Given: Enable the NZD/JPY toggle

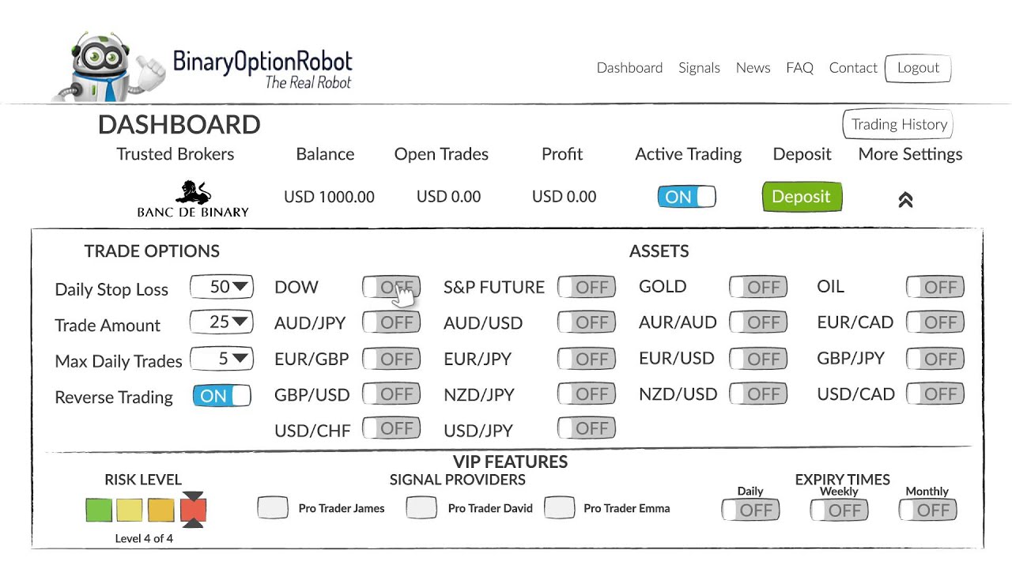Looking at the screenshot, I should [x=586, y=394].
